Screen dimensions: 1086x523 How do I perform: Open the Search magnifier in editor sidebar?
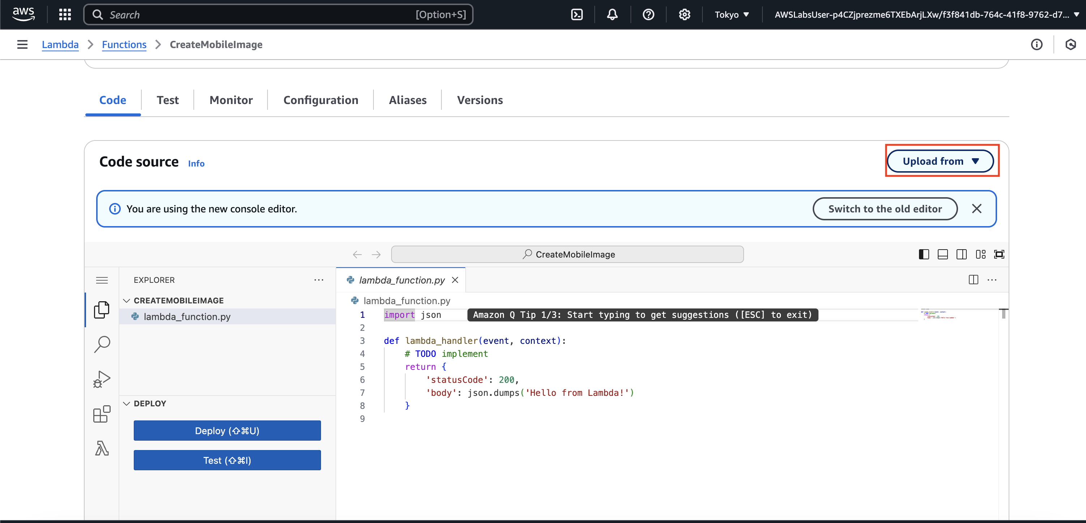click(x=102, y=344)
